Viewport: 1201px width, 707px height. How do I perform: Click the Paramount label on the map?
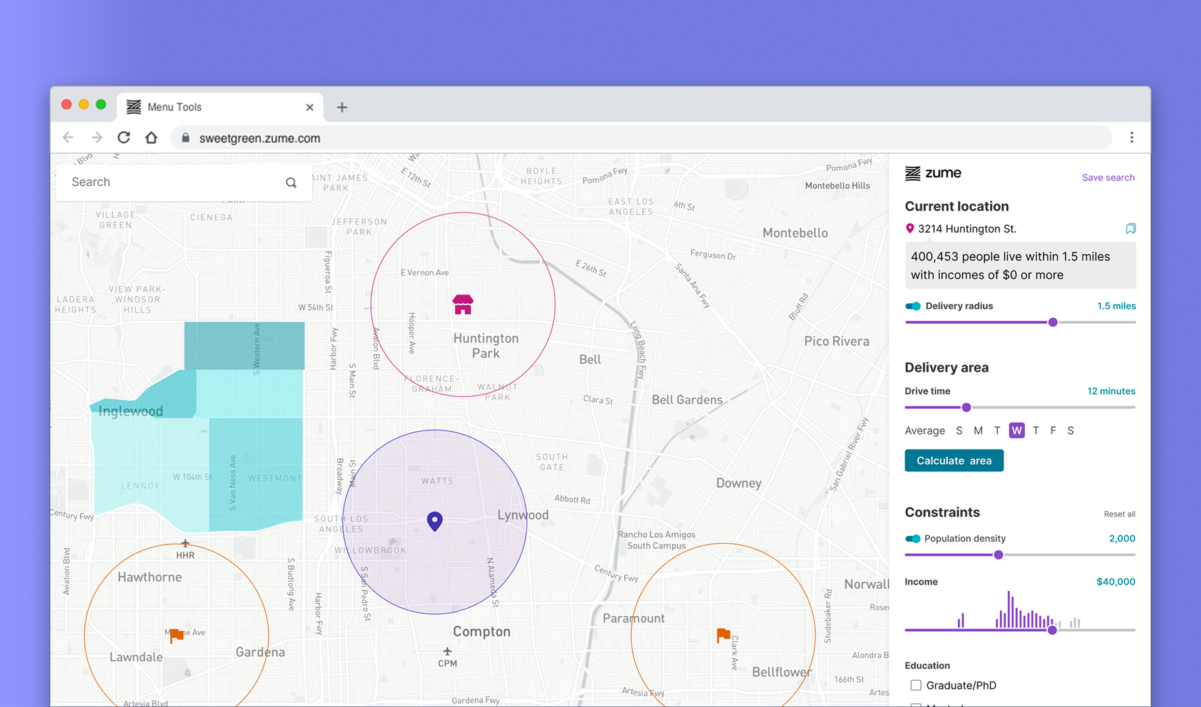click(x=634, y=618)
